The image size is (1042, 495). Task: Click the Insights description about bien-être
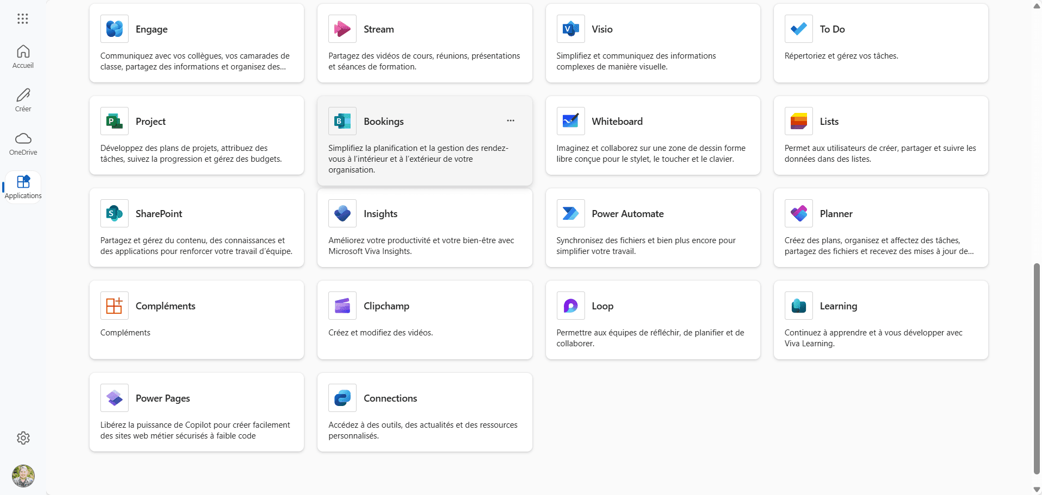[421, 246]
